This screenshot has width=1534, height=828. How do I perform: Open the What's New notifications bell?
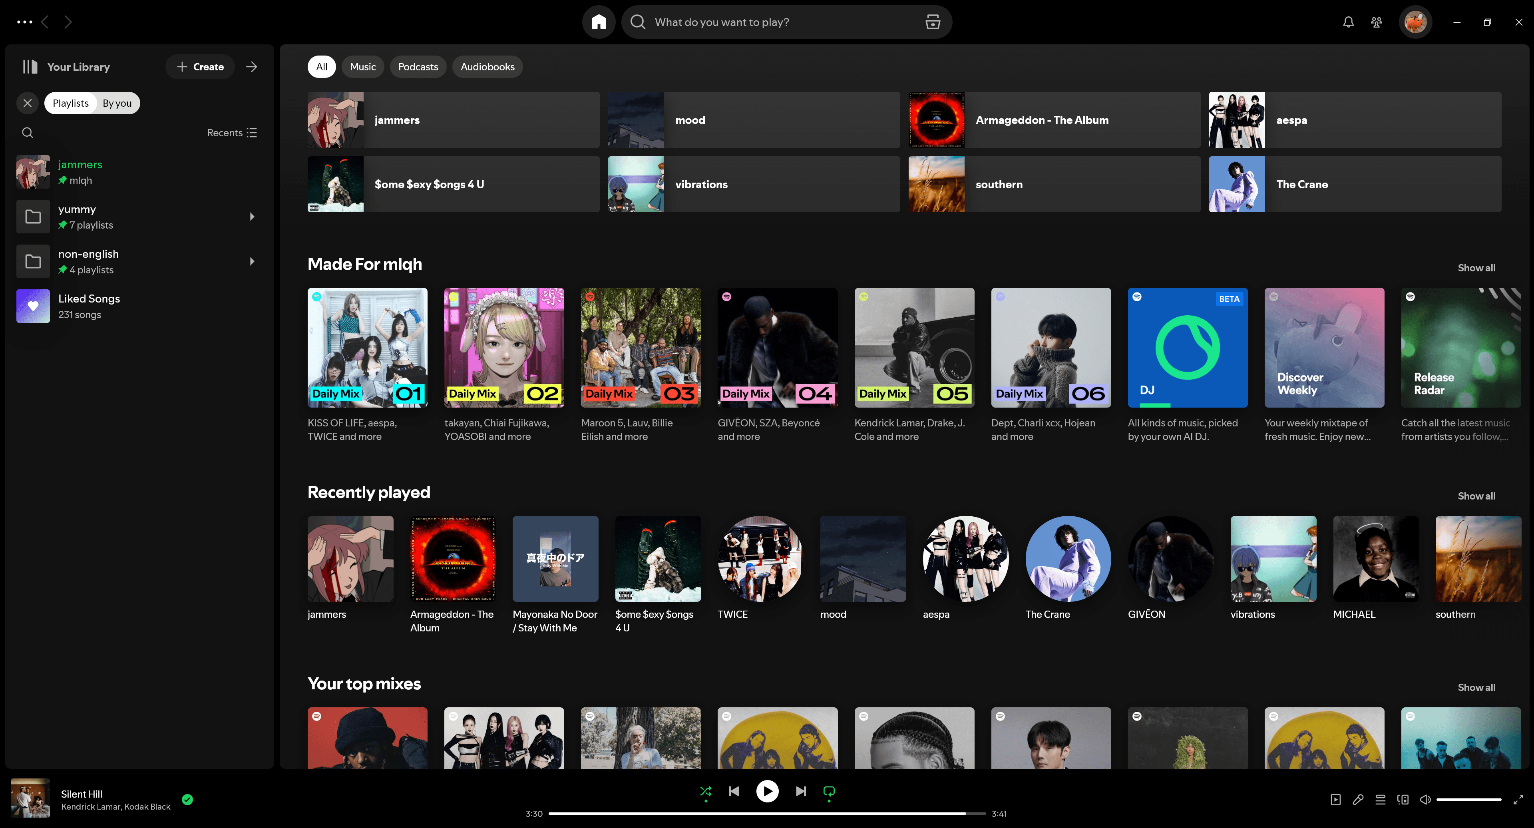pos(1348,22)
